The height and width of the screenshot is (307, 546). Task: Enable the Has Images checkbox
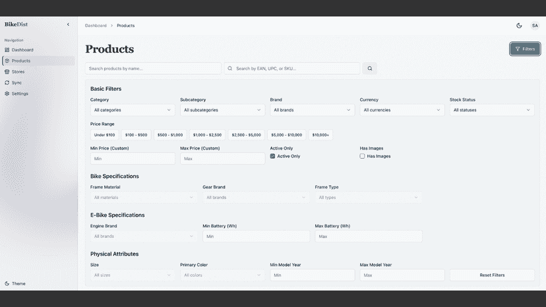pyautogui.click(x=362, y=156)
